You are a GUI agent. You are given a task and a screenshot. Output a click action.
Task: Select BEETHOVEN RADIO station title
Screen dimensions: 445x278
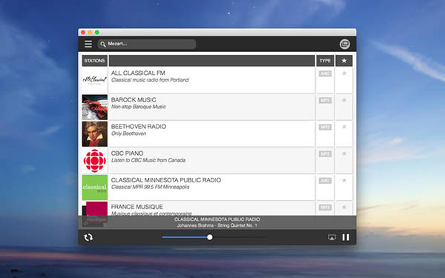[x=139, y=127]
